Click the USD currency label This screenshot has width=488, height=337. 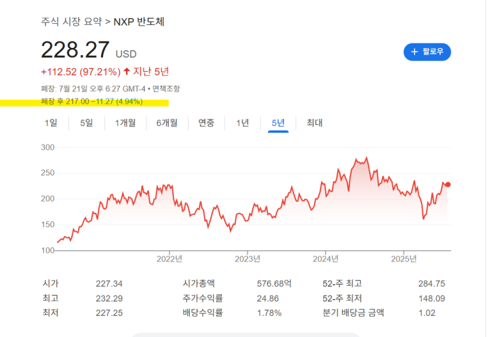coord(126,54)
